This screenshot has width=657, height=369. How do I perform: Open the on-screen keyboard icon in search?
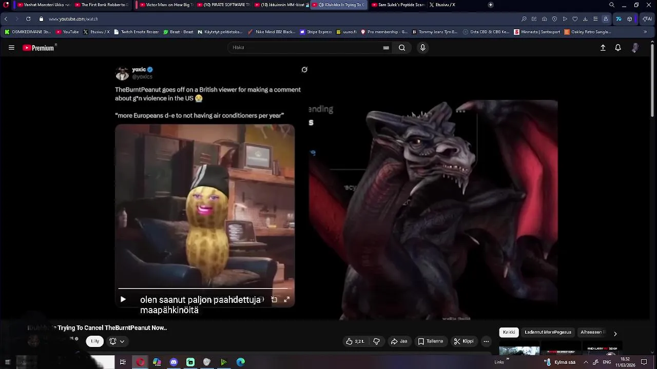(x=386, y=48)
